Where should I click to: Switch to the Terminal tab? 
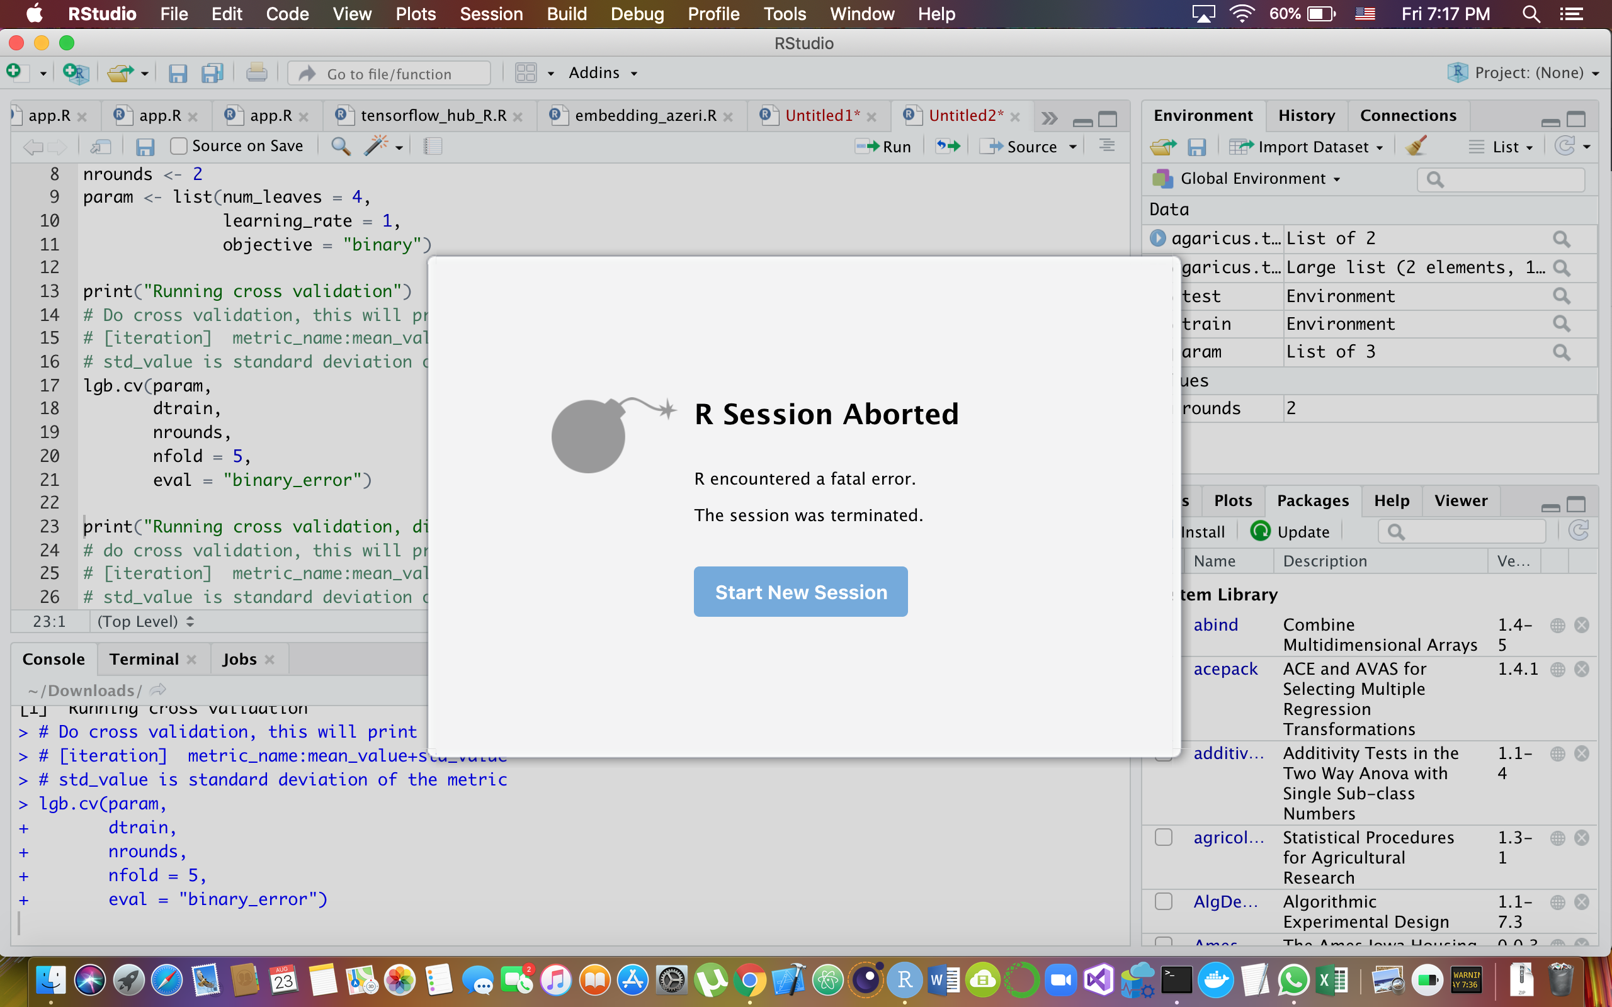pyautogui.click(x=144, y=660)
